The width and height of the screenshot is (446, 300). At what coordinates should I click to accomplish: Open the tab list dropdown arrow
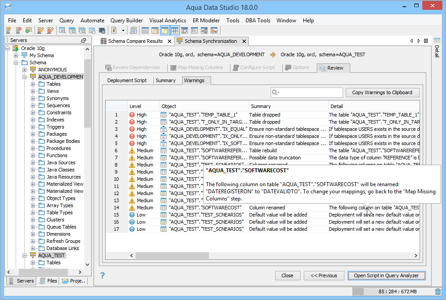pyautogui.click(x=425, y=41)
